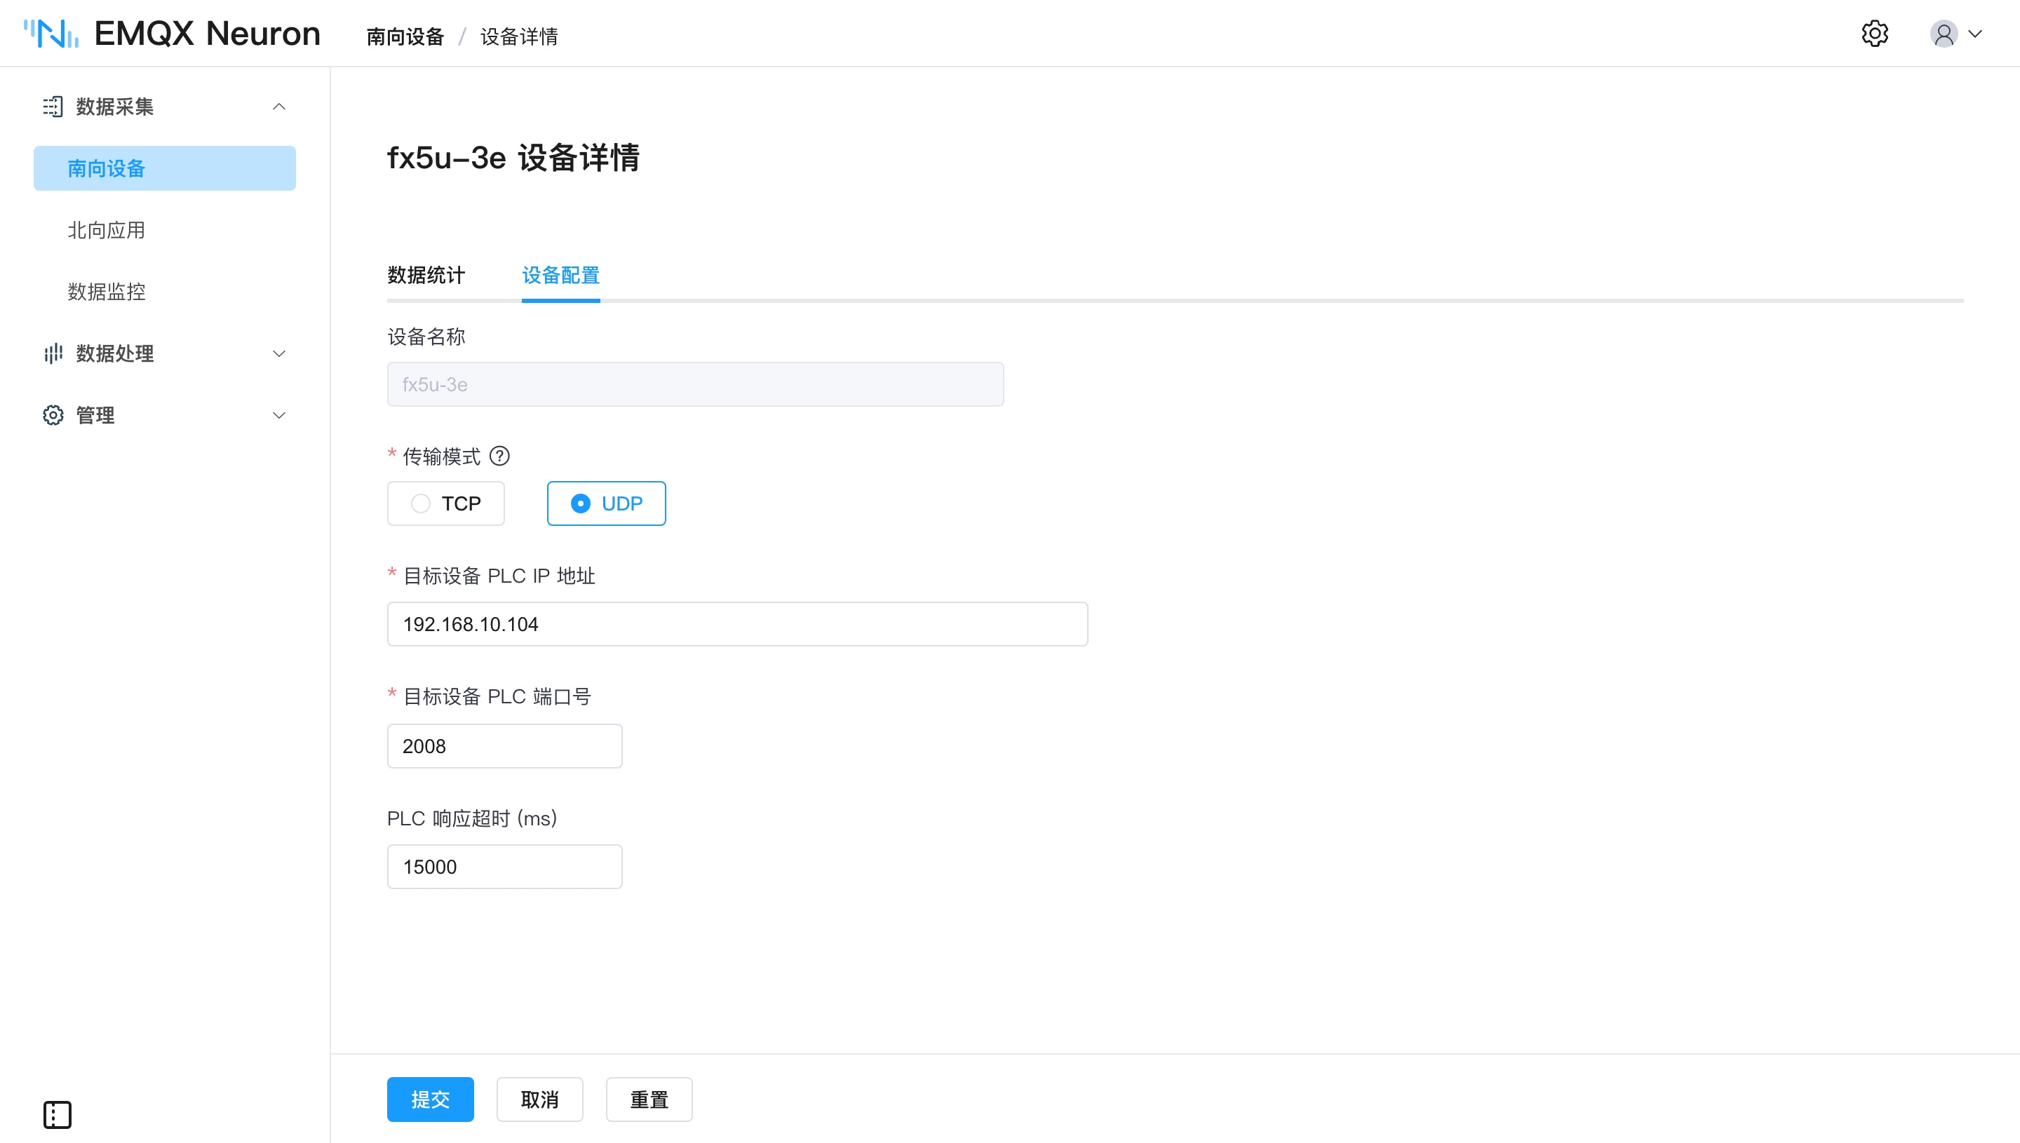Click the PLC IP address field
This screenshot has width=2020, height=1143.
point(737,624)
